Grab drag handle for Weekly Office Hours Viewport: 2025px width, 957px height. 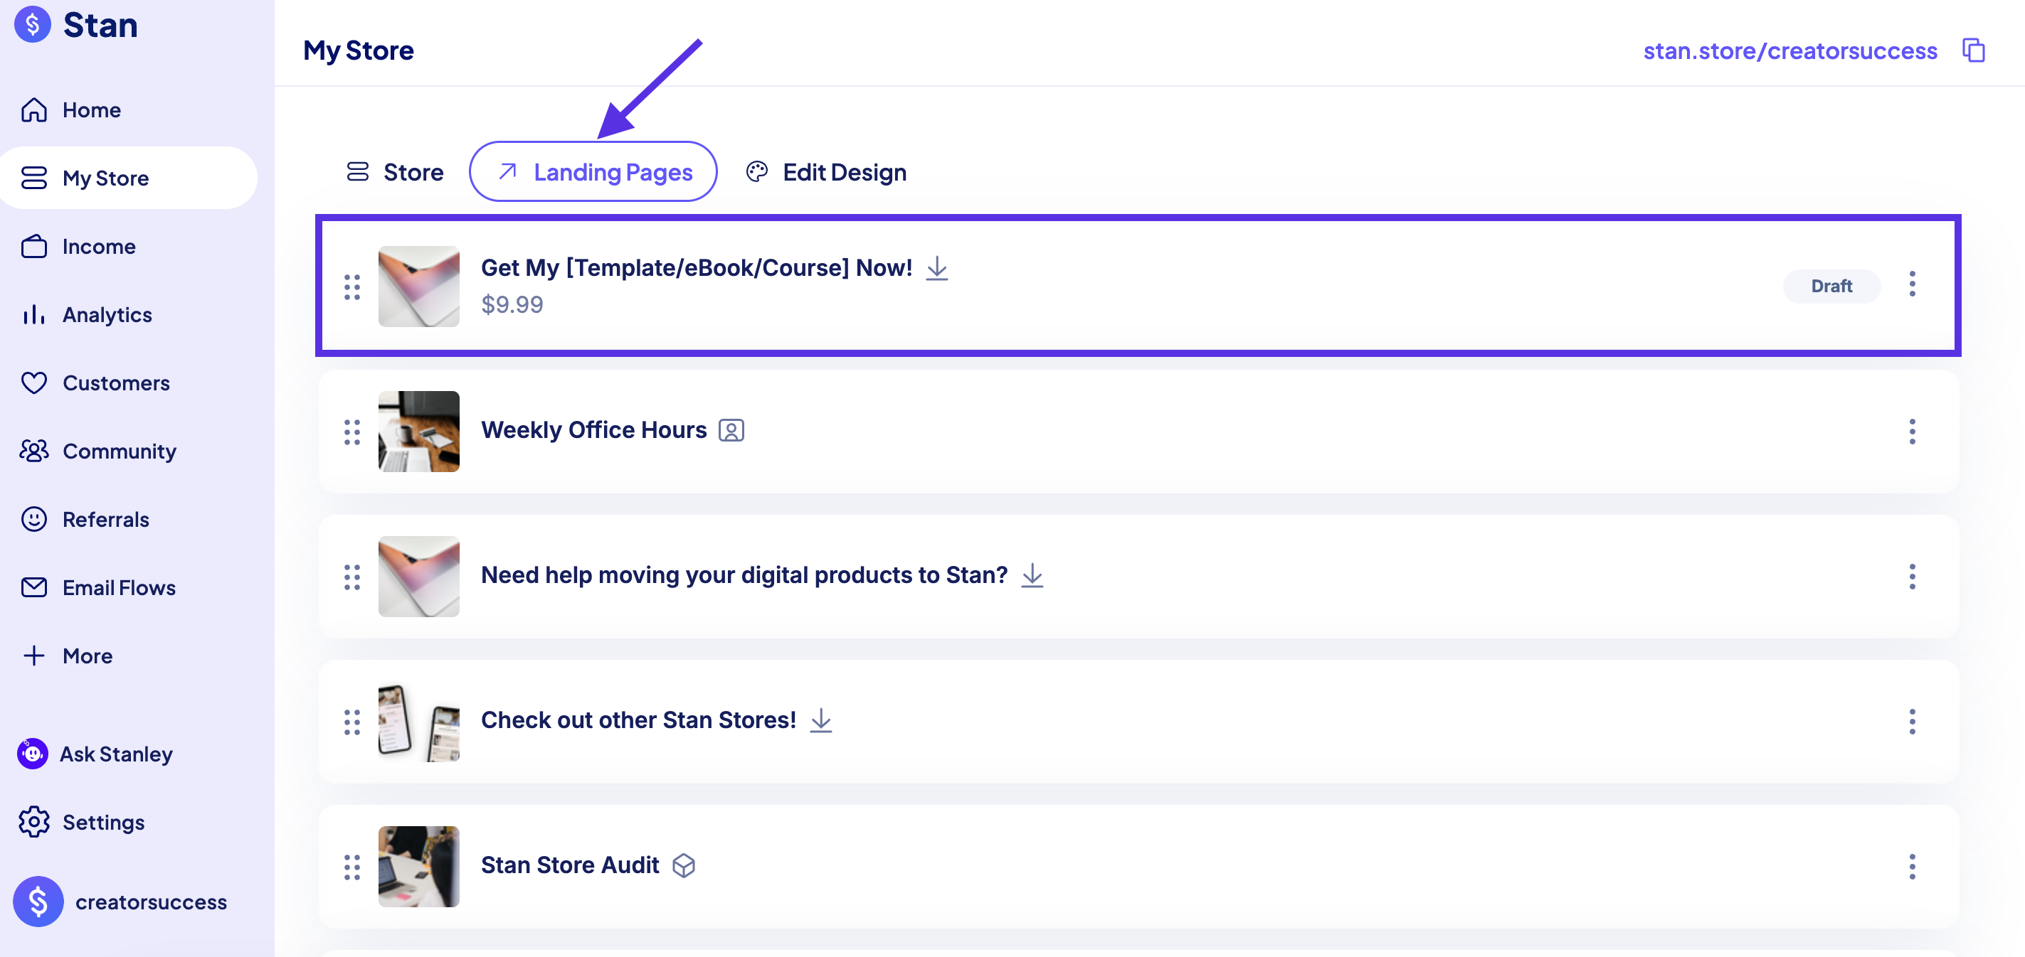tap(352, 432)
